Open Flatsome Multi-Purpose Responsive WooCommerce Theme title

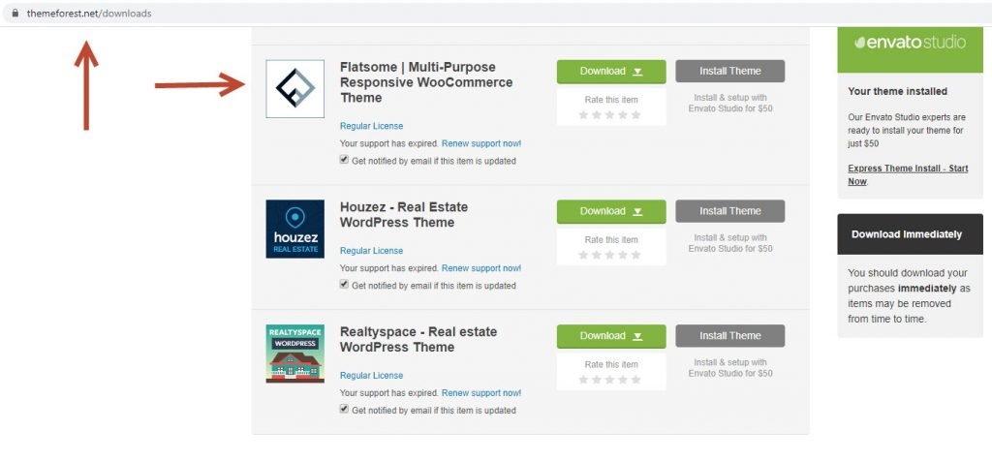point(426,82)
